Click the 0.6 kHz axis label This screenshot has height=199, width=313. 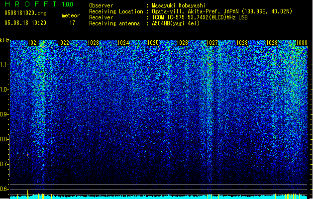(x=4, y=189)
